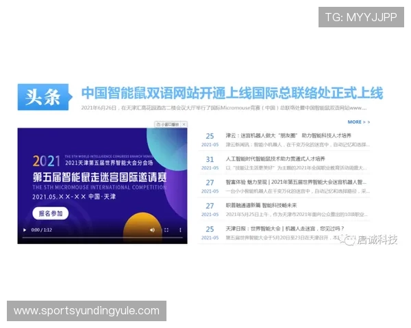
Task: Open the article 人工智能时代智能鼠技术助力
Action: pyautogui.click(x=275, y=159)
